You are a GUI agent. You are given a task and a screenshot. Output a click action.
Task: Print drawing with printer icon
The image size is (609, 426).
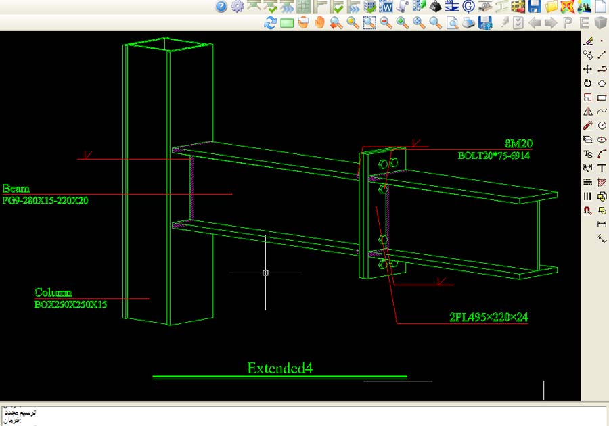click(468, 23)
